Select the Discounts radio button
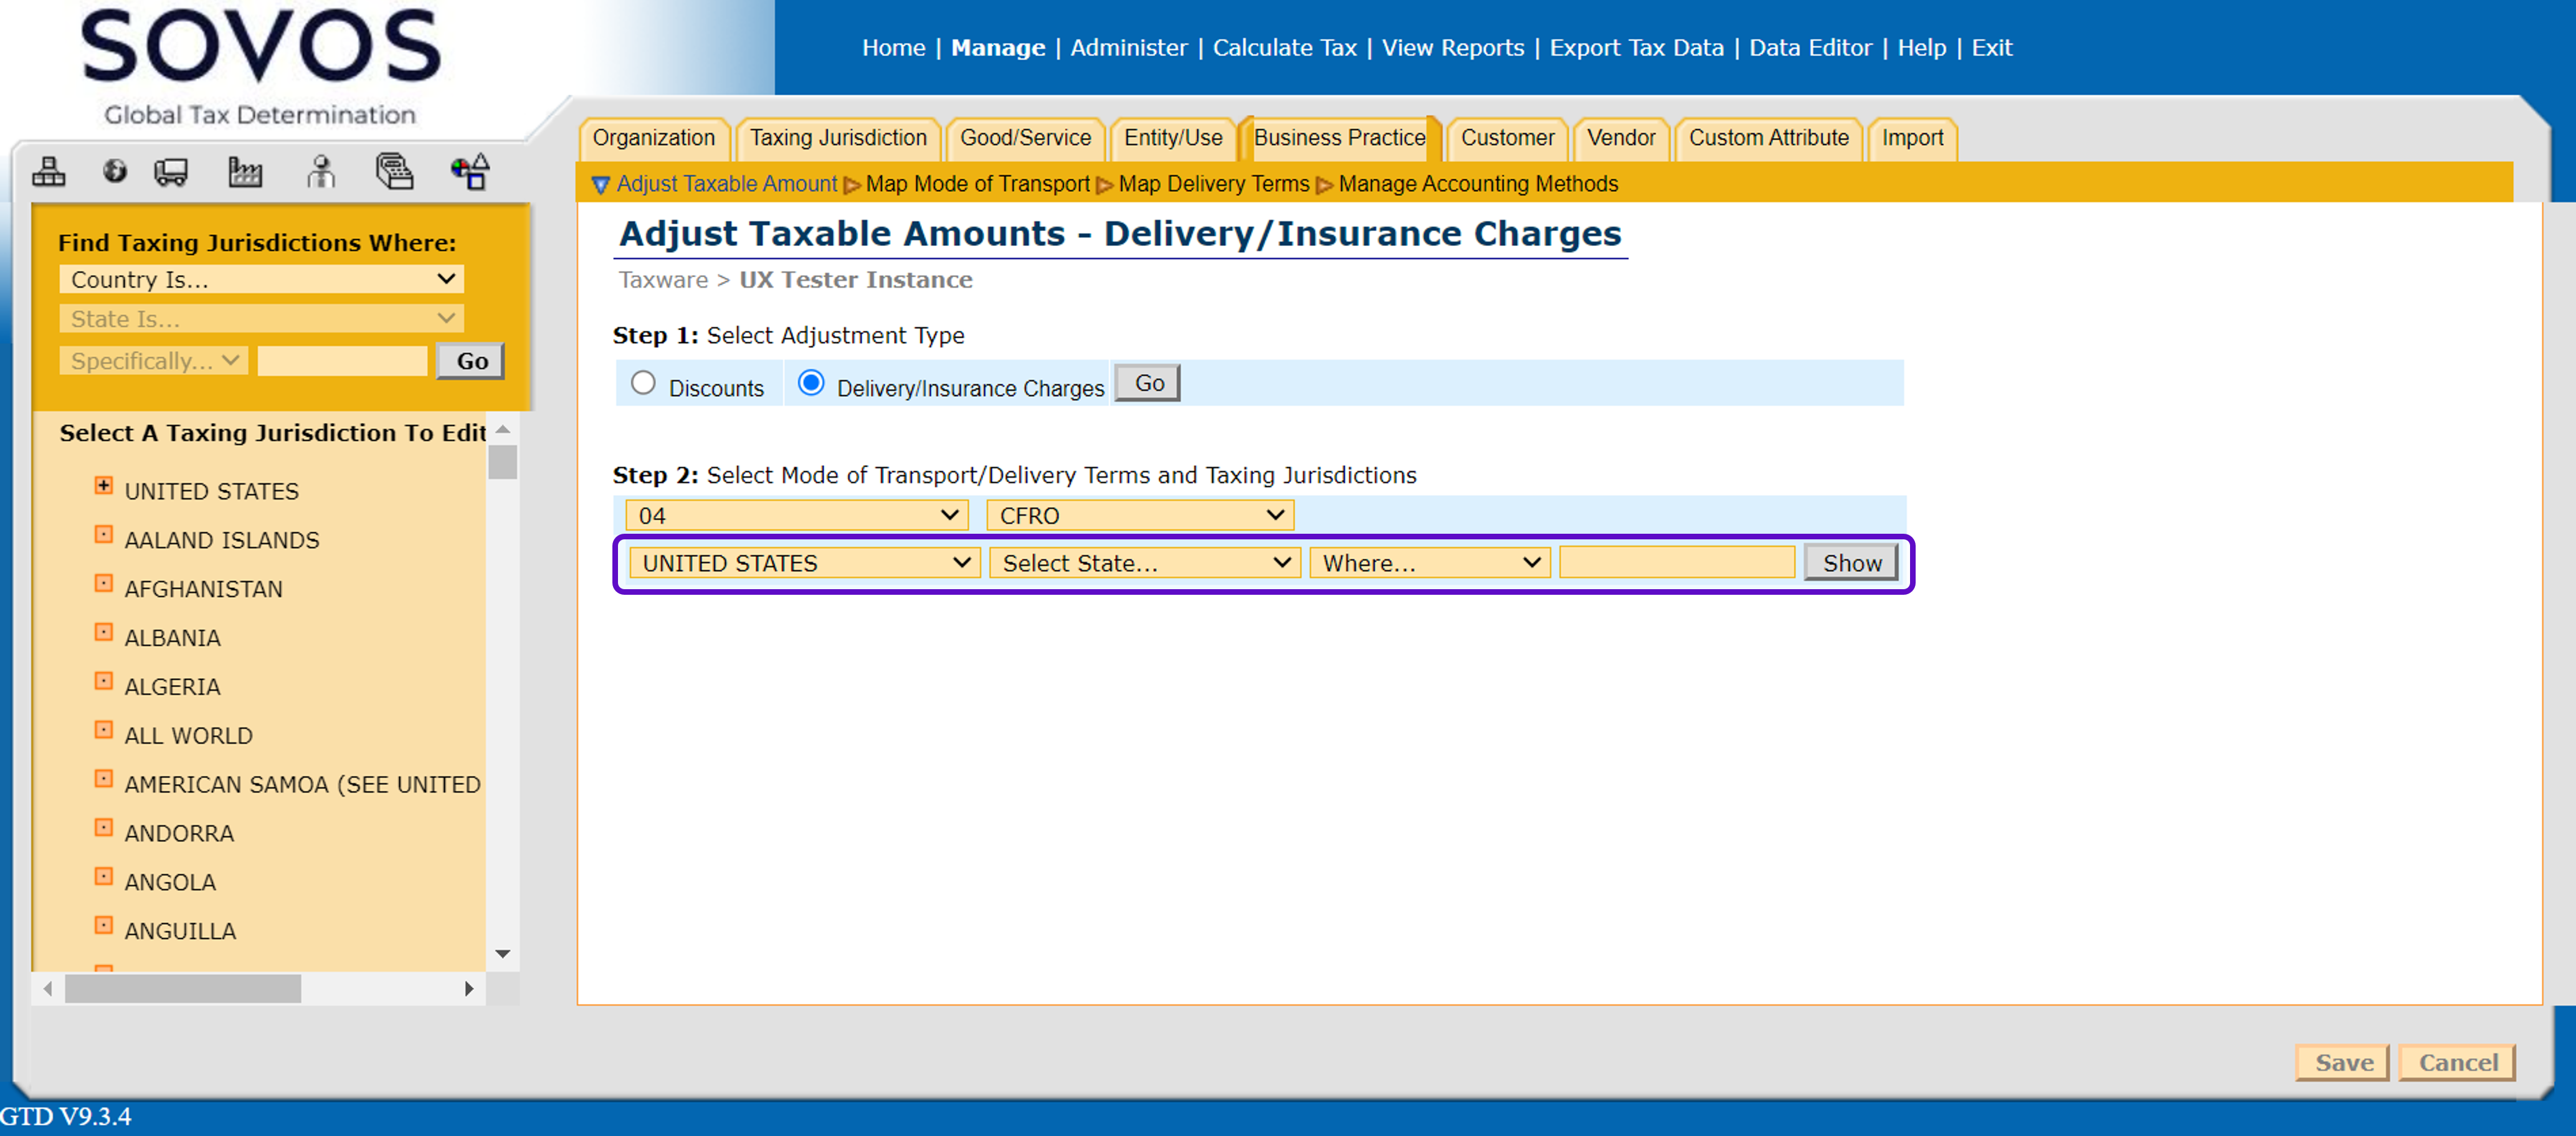This screenshot has height=1136, width=2576. point(643,383)
